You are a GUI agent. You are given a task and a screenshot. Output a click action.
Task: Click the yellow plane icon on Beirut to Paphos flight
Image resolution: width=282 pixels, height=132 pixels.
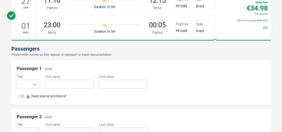click(x=105, y=25)
